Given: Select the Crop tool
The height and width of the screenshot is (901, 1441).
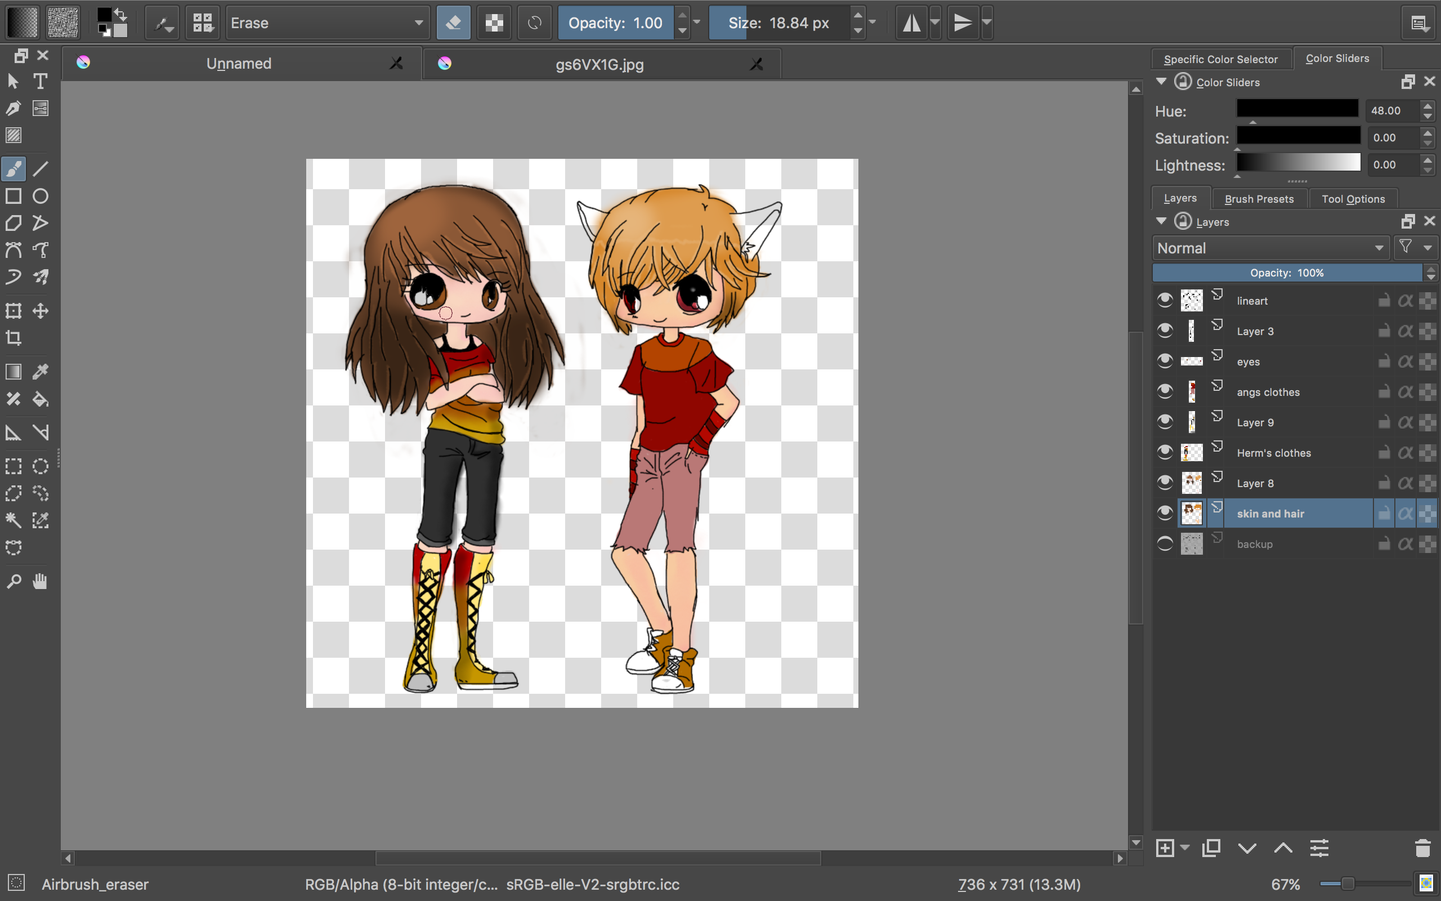Looking at the screenshot, I should point(13,338).
